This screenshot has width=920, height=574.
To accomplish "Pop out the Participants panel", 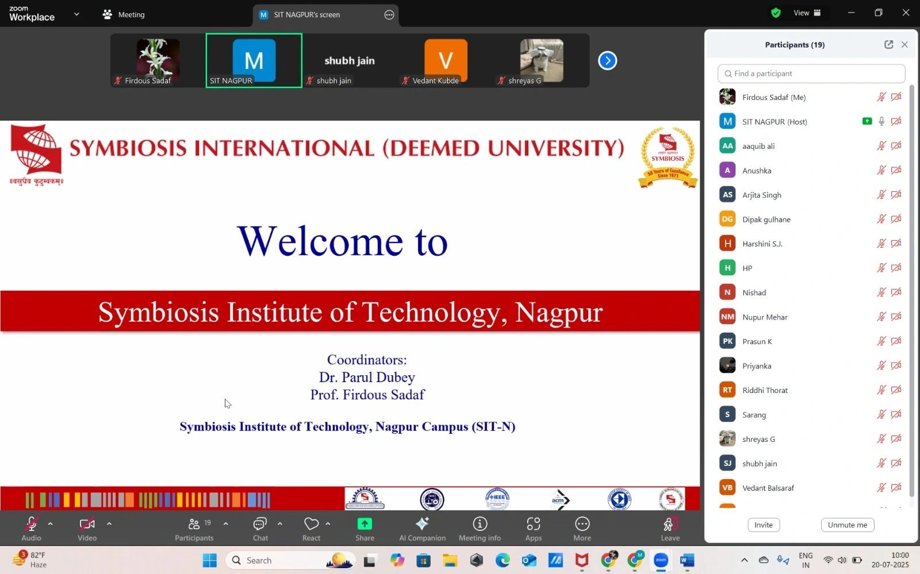I will pos(888,45).
